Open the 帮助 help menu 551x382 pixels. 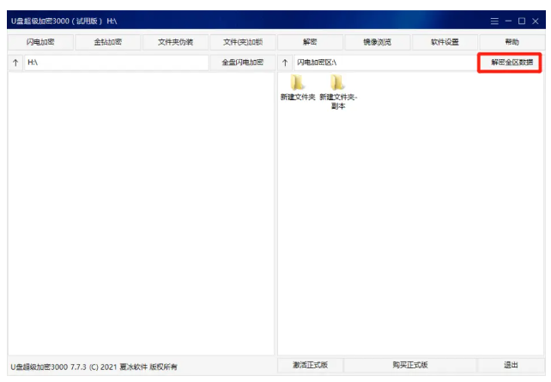512,42
